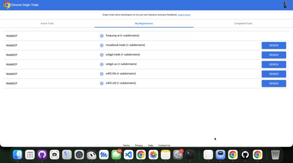Open the Help footer link
The image size is (293, 163).
pyautogui.click(x=150, y=145)
